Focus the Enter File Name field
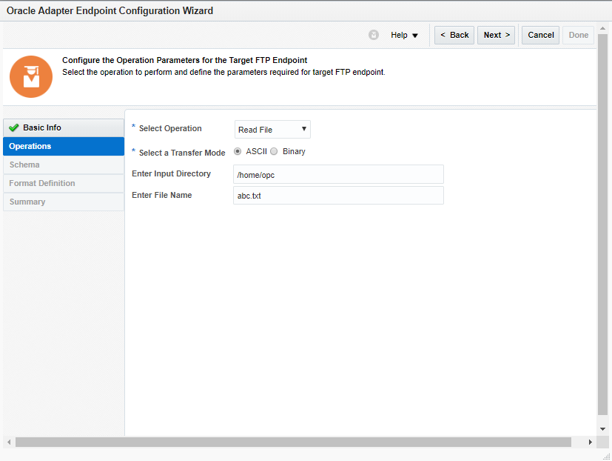 [338, 196]
